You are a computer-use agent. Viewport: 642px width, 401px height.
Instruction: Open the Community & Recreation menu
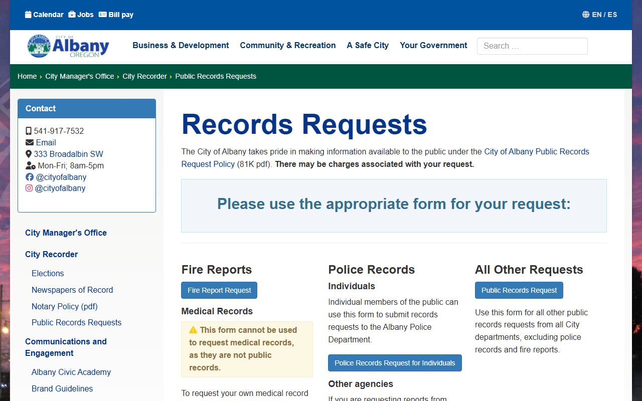(x=288, y=45)
